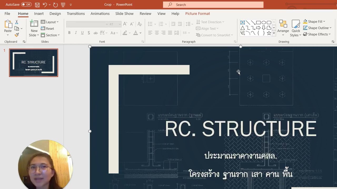
Task: Apply bullet list formatting
Action: [x=150, y=24]
